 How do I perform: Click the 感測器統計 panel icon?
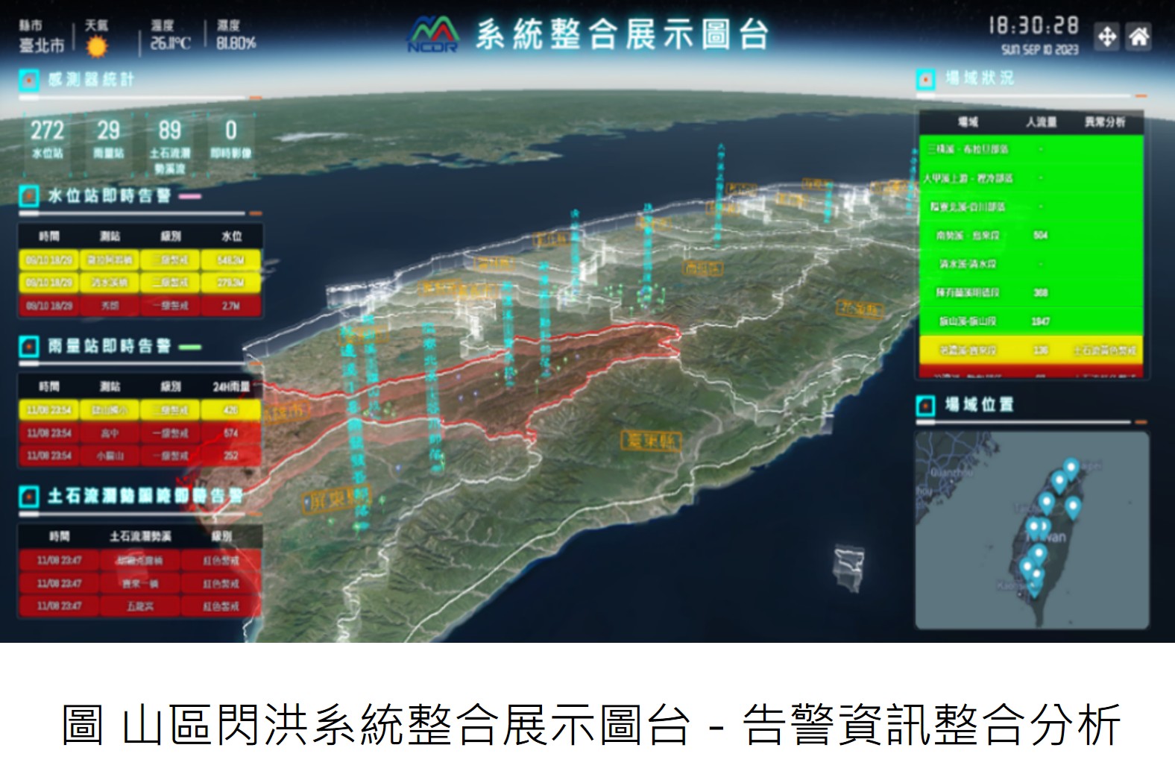[x=28, y=79]
